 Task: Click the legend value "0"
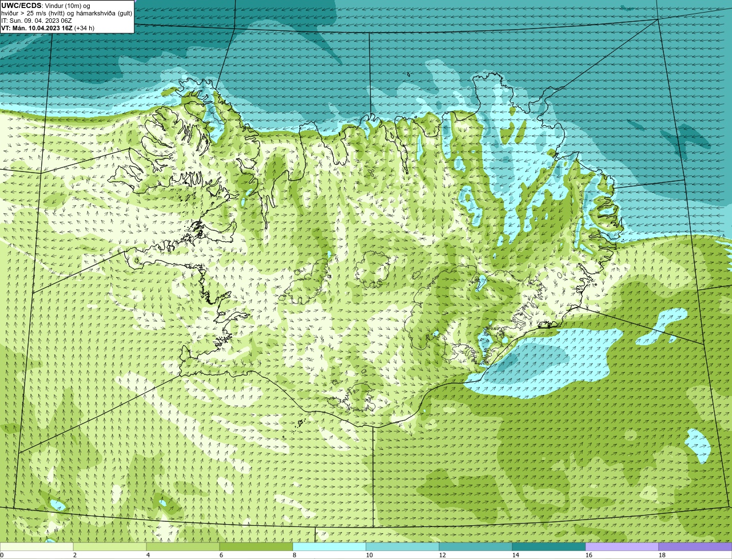point(2,555)
